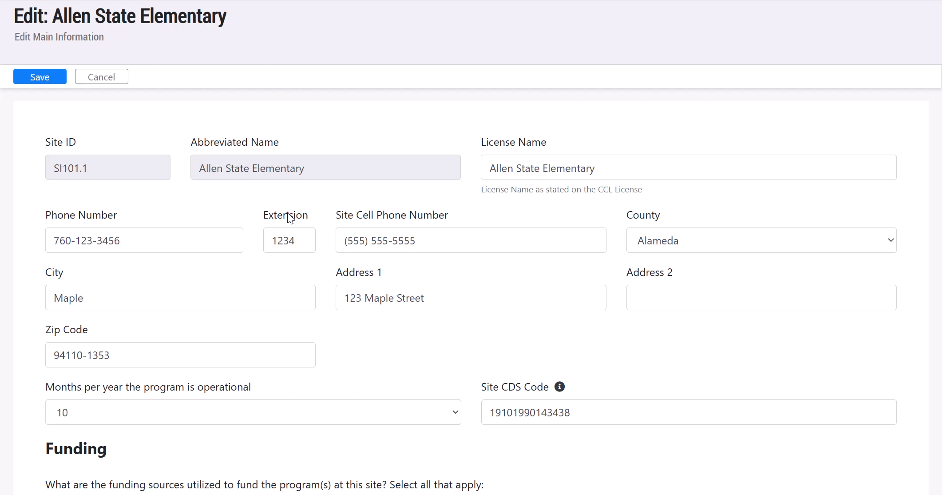Click the Extension field containing 1234

(289, 240)
